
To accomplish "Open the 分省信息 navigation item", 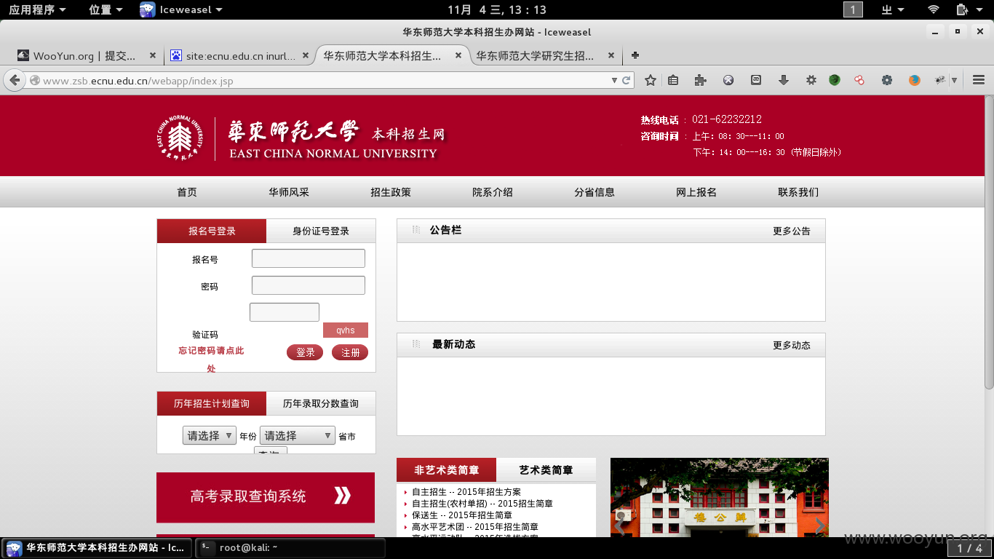I will click(x=595, y=192).
